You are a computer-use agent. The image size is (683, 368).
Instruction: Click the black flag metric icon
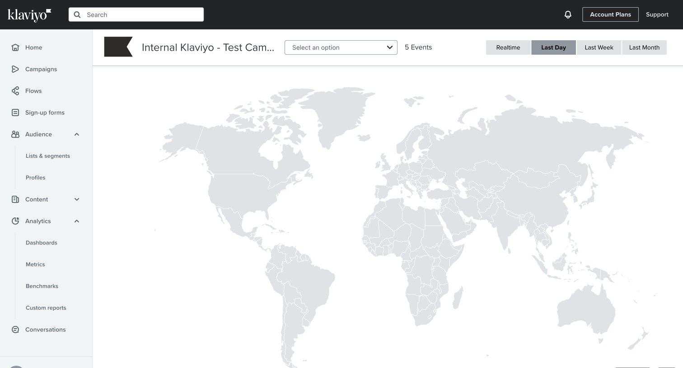[118, 47]
